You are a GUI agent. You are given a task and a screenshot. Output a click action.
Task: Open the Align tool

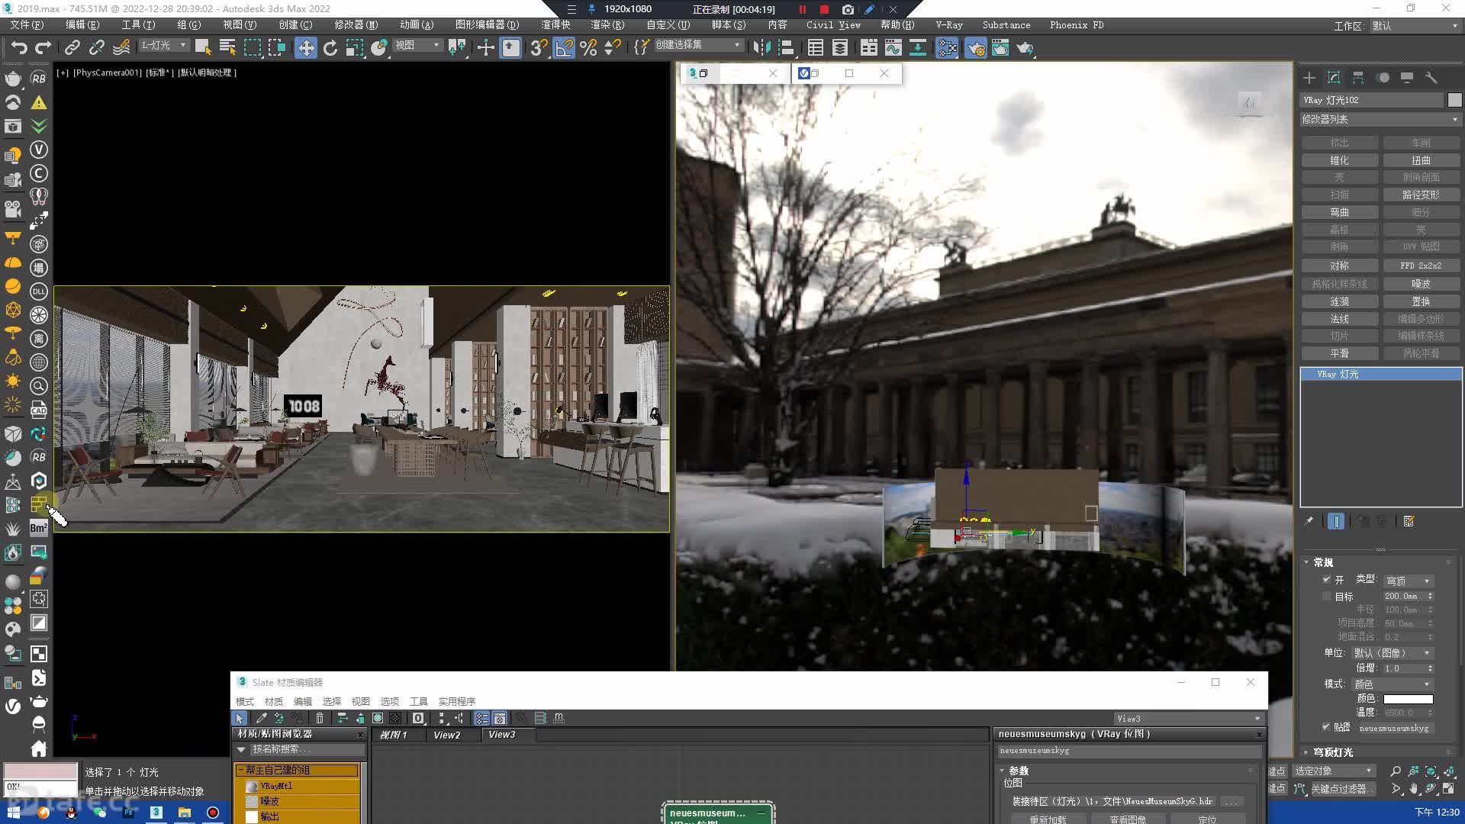[786, 48]
